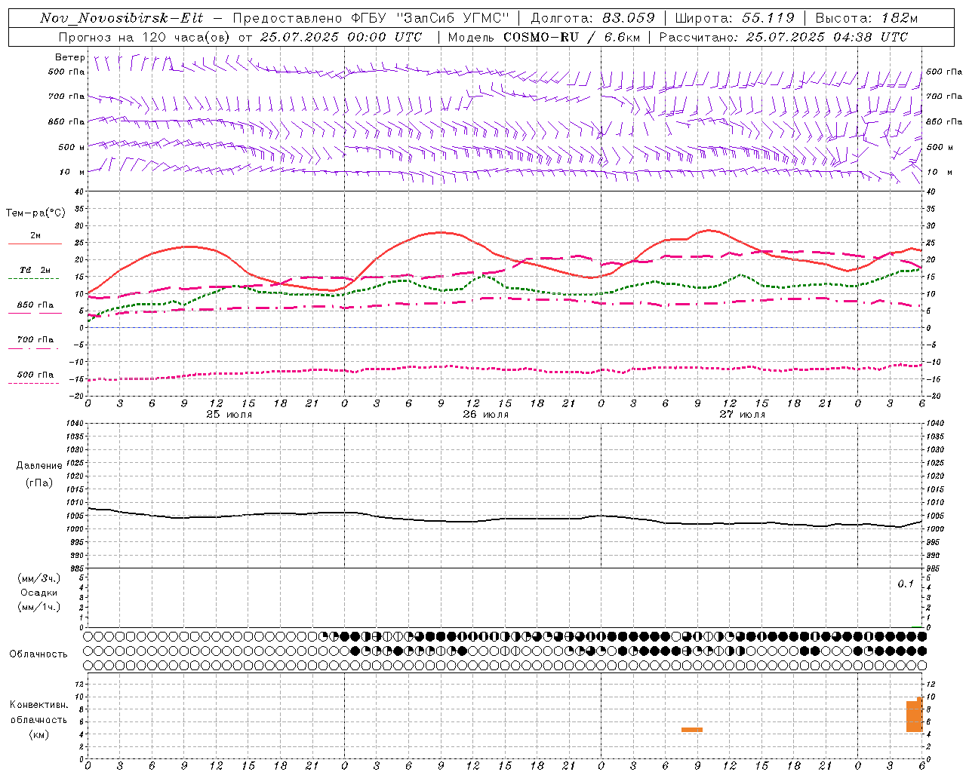Click the (мм/3ч.) precipitation unit label
966x772 pixels.
click(39, 578)
